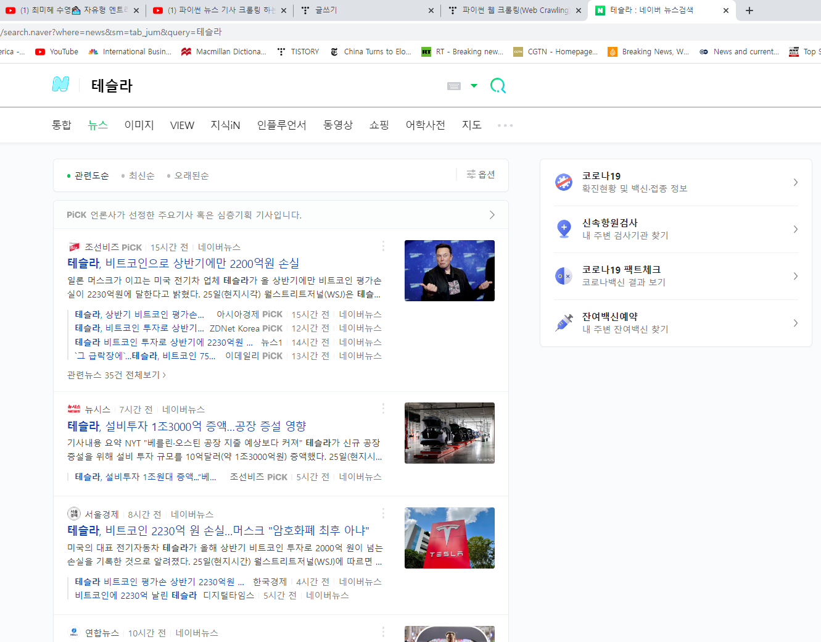The height and width of the screenshot is (642, 821).
Task: Open the Elon Musk article thumbnail
Action: point(450,270)
